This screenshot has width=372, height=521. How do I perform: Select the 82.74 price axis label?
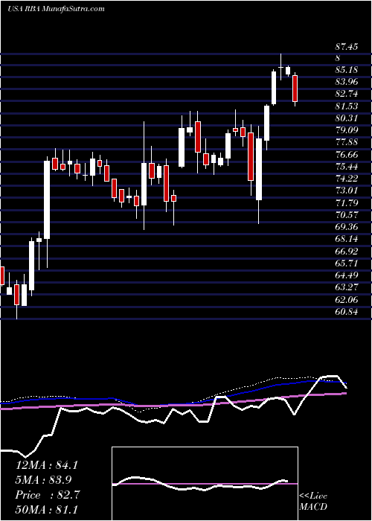(347, 94)
